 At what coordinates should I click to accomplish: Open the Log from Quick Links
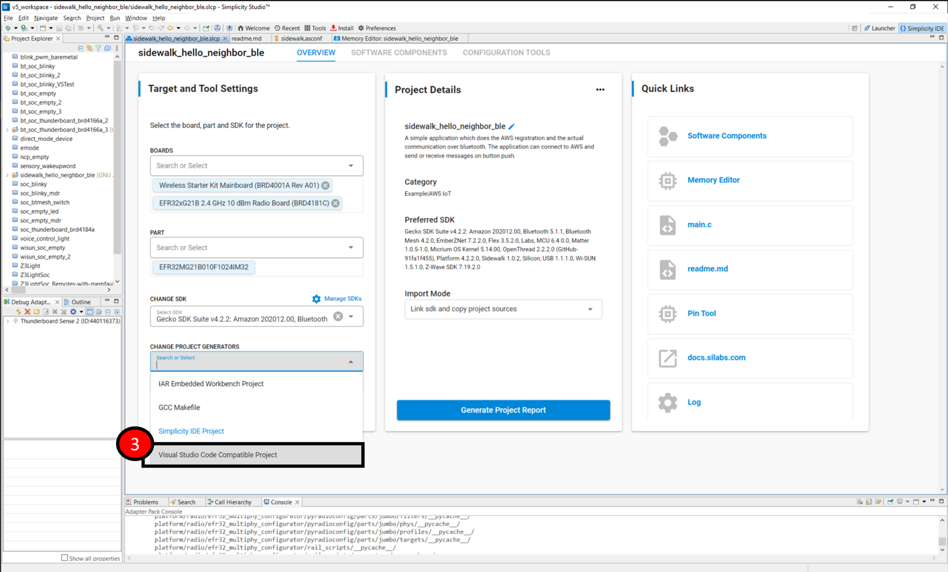click(x=694, y=402)
